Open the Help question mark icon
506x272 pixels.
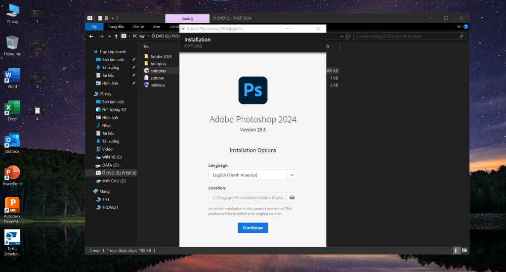465,27
